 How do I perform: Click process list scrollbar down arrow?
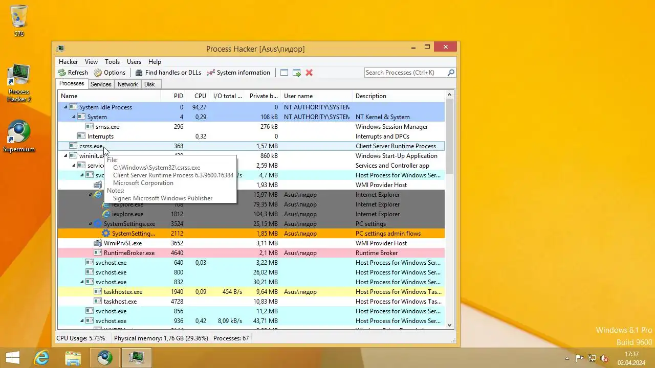[x=450, y=325]
